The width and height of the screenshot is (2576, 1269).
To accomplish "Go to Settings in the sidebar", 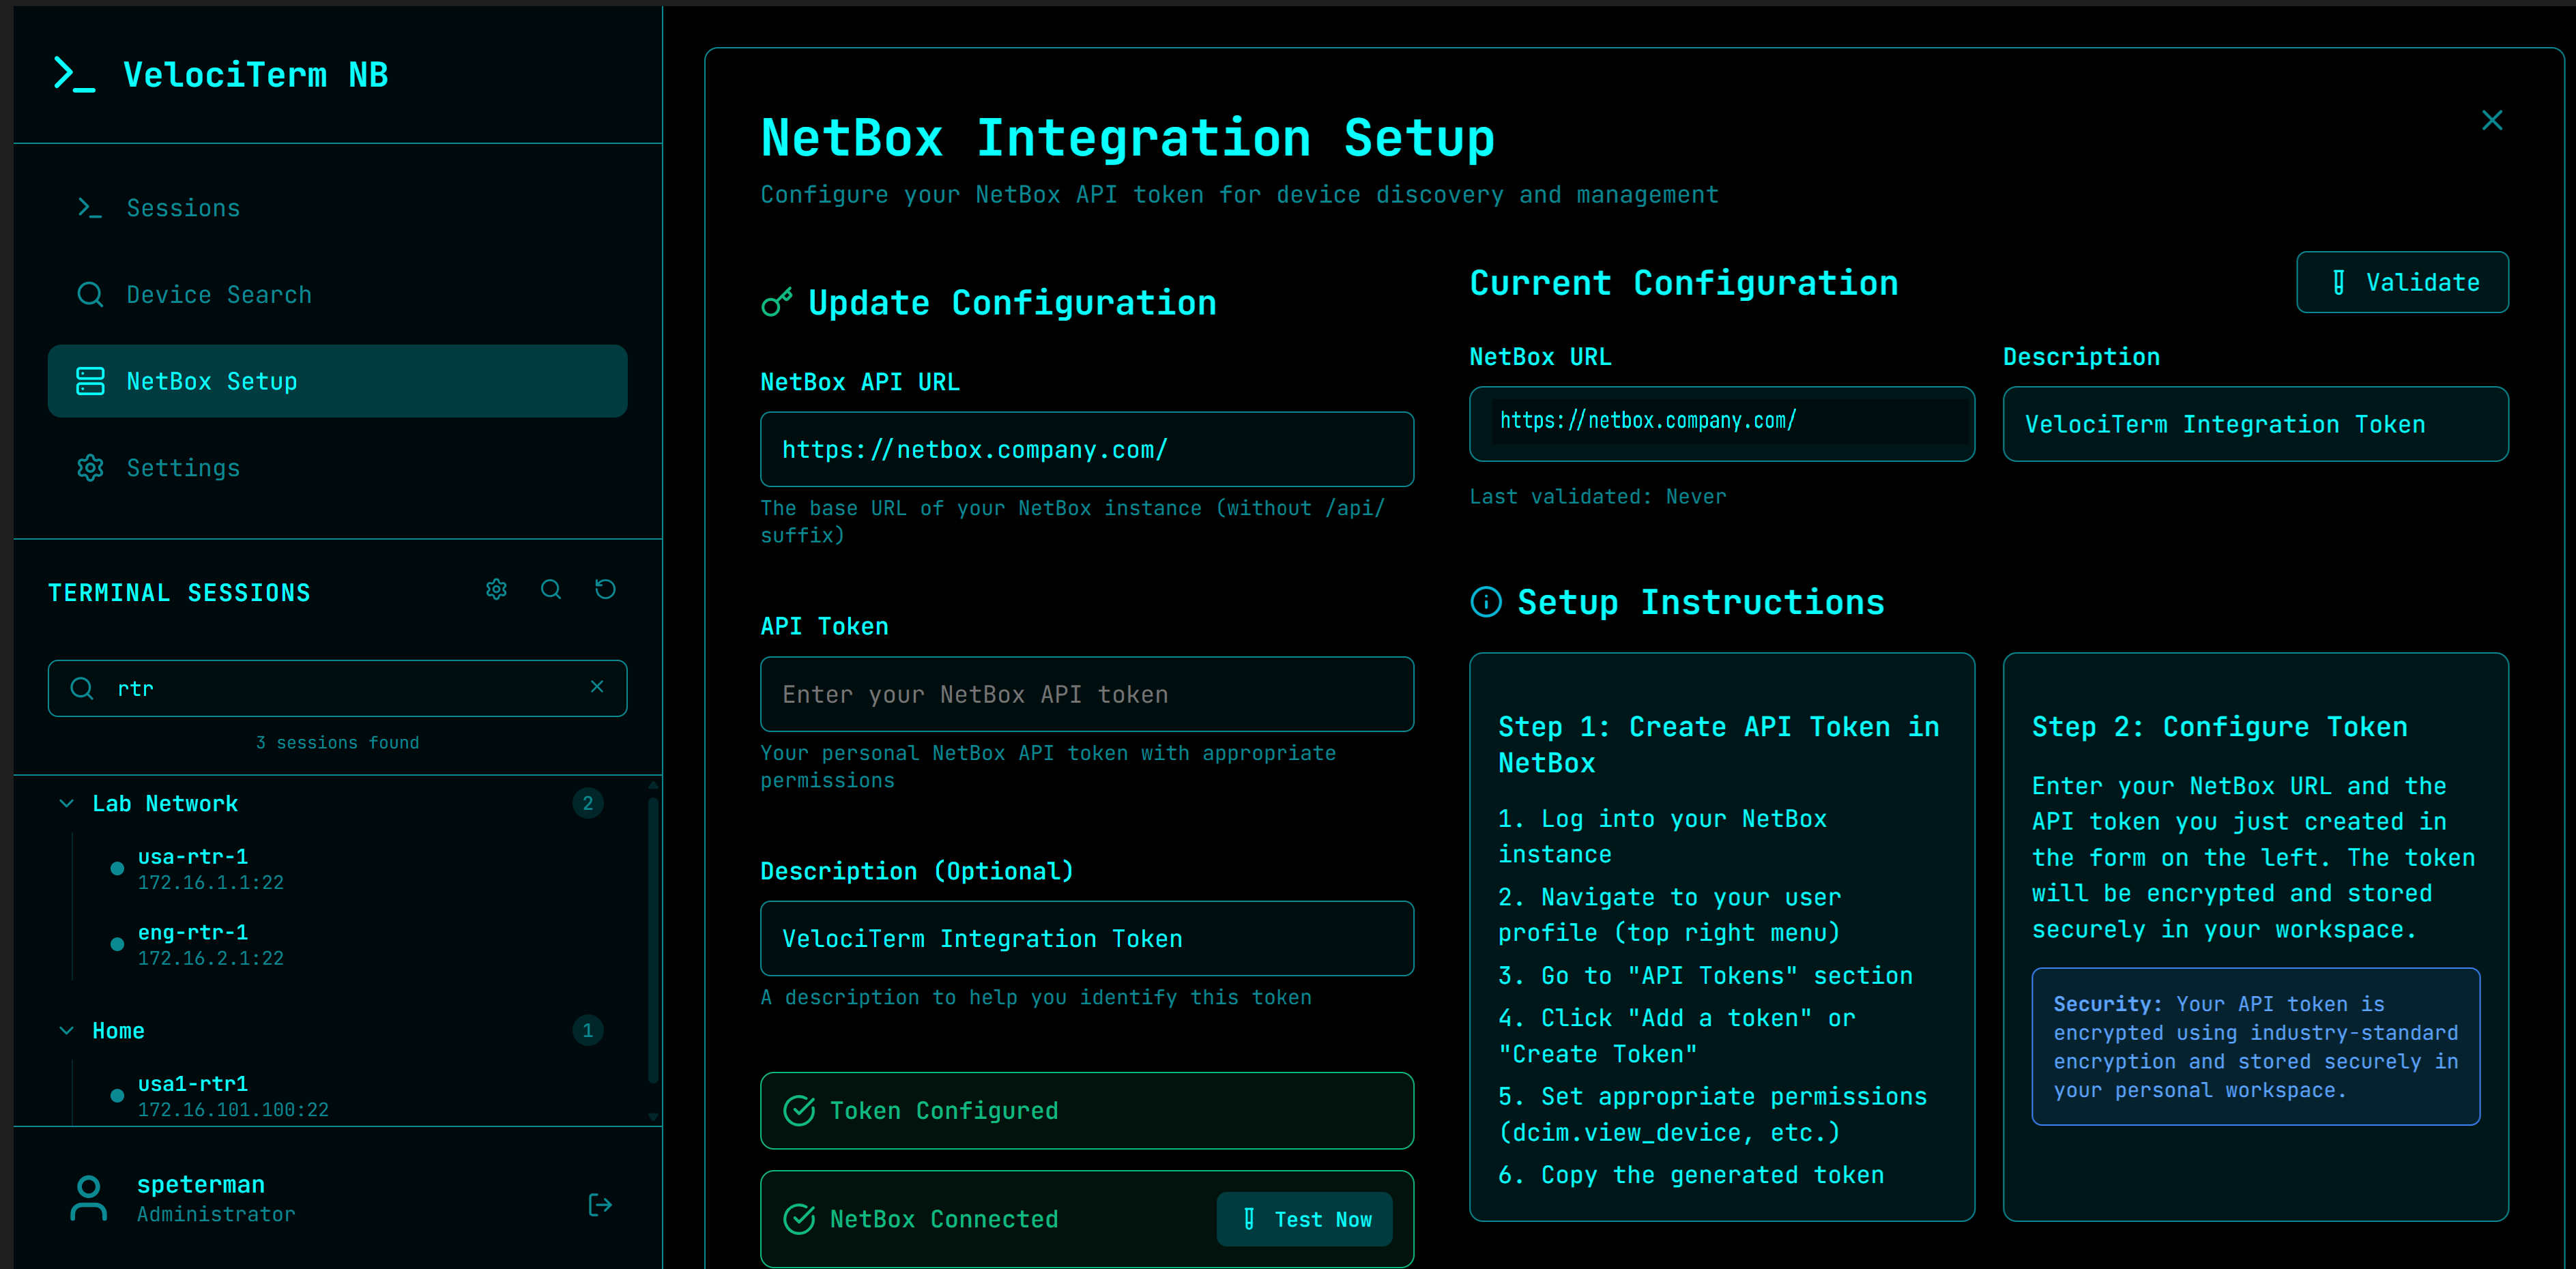I will (x=183, y=468).
